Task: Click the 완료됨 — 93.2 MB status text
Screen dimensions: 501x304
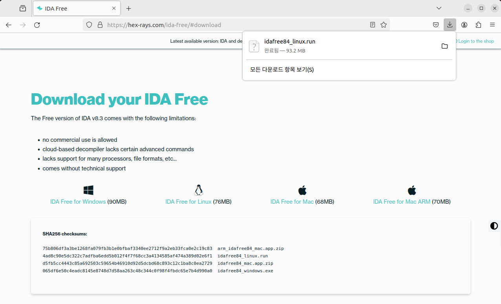Action: pos(285,51)
